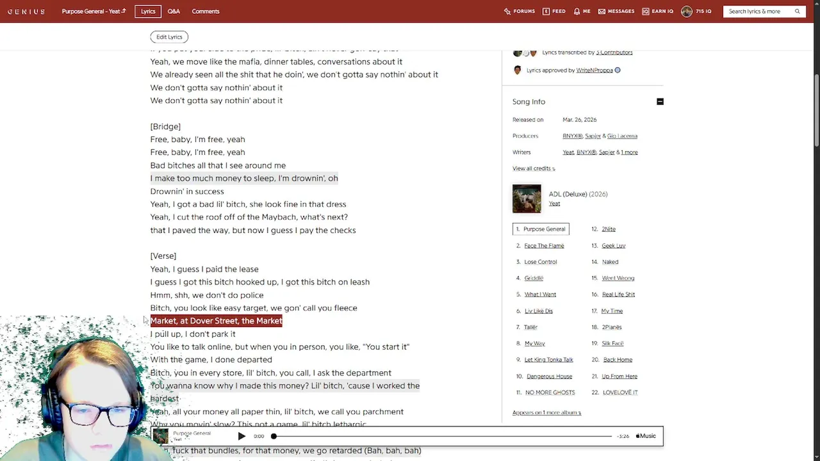
Task: Open 3 Contributors link
Action: (614, 53)
